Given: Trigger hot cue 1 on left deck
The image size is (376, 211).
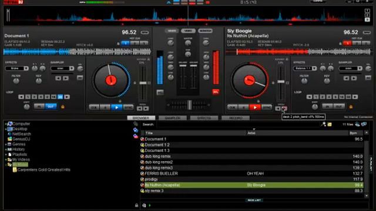Looking at the screenshot, I should 125,43.
